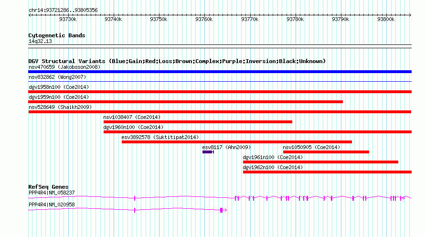Click the 93800k ruler tick label
The width and height of the screenshot is (425, 237).
point(386,19)
